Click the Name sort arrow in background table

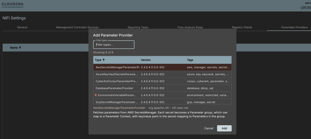(x=20, y=48)
